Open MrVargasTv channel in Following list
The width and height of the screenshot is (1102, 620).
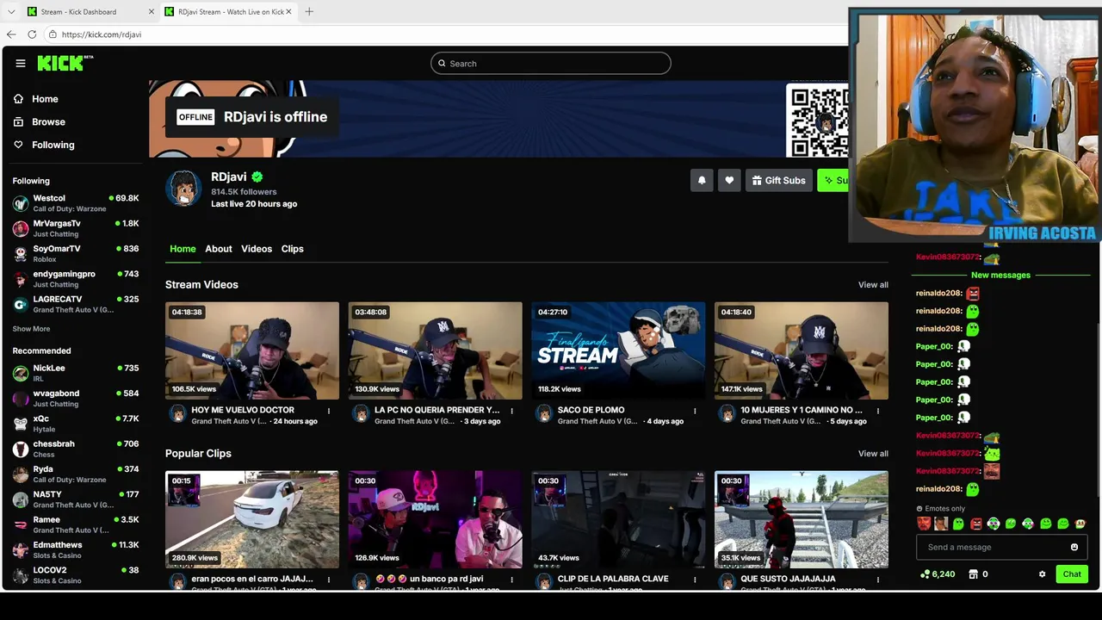point(76,228)
